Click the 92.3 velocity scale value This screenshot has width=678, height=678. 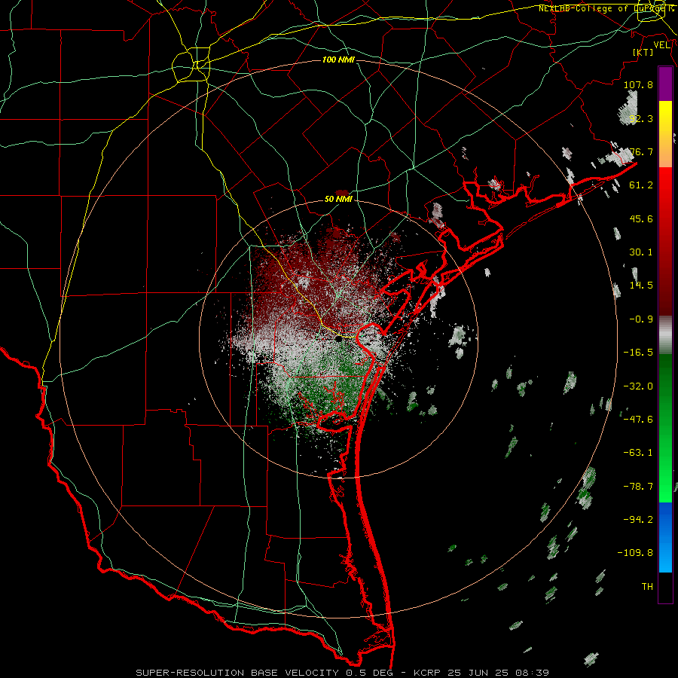[641, 118]
